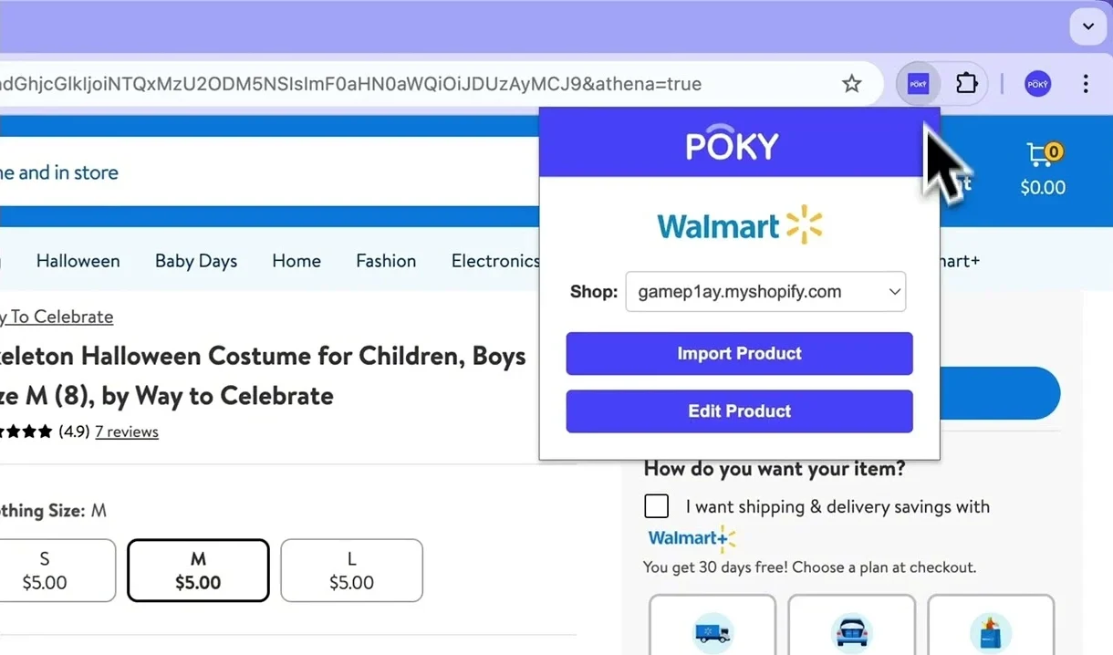Import the product with POKY
This screenshot has width=1113, height=655.
tap(739, 354)
